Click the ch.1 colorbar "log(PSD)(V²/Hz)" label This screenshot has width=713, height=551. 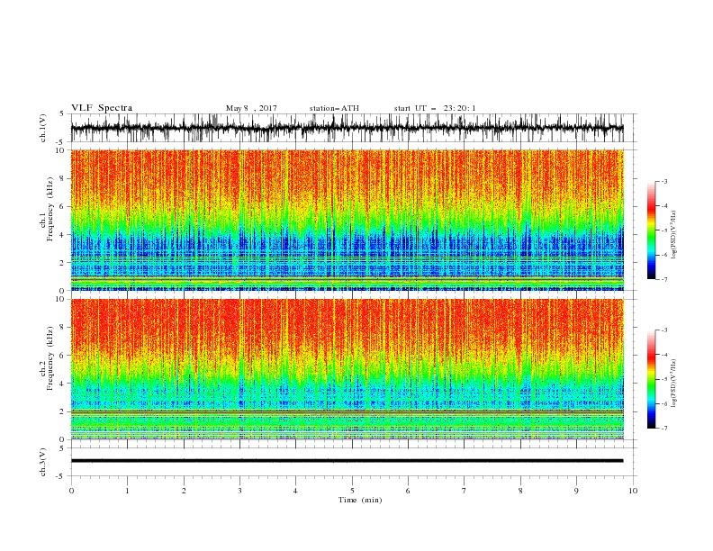pyautogui.click(x=674, y=235)
